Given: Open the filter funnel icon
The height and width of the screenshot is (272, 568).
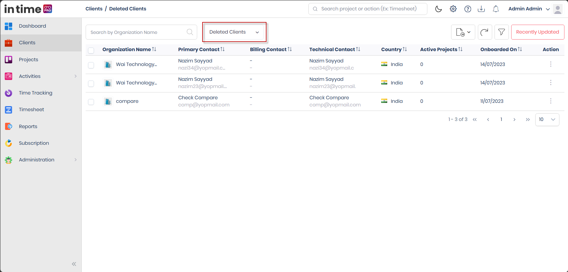Looking at the screenshot, I should click(502, 32).
